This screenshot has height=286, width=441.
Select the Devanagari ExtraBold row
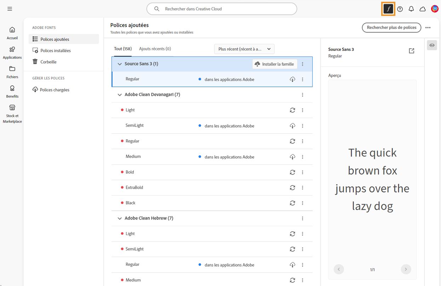(212, 187)
